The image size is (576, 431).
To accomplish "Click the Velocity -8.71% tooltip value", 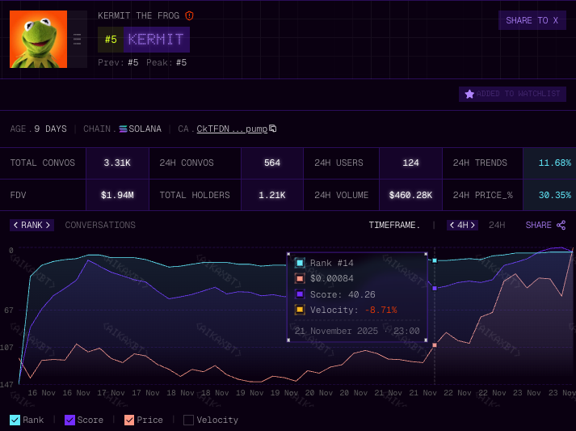I will (381, 310).
